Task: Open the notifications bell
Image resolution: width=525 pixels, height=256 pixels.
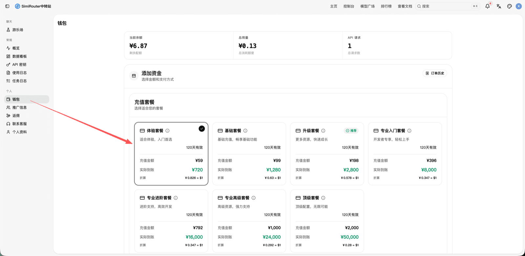Action: pos(488,6)
